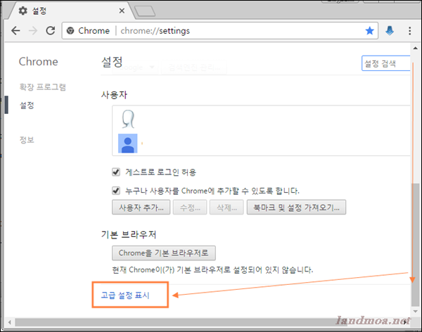Select the 설정 browser tab

point(71,11)
